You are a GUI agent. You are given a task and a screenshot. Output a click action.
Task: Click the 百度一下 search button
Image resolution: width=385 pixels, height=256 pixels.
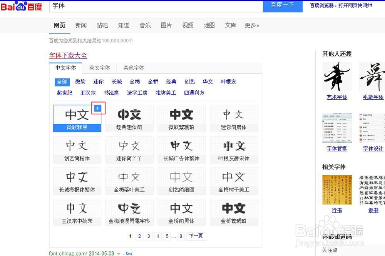(x=283, y=6)
